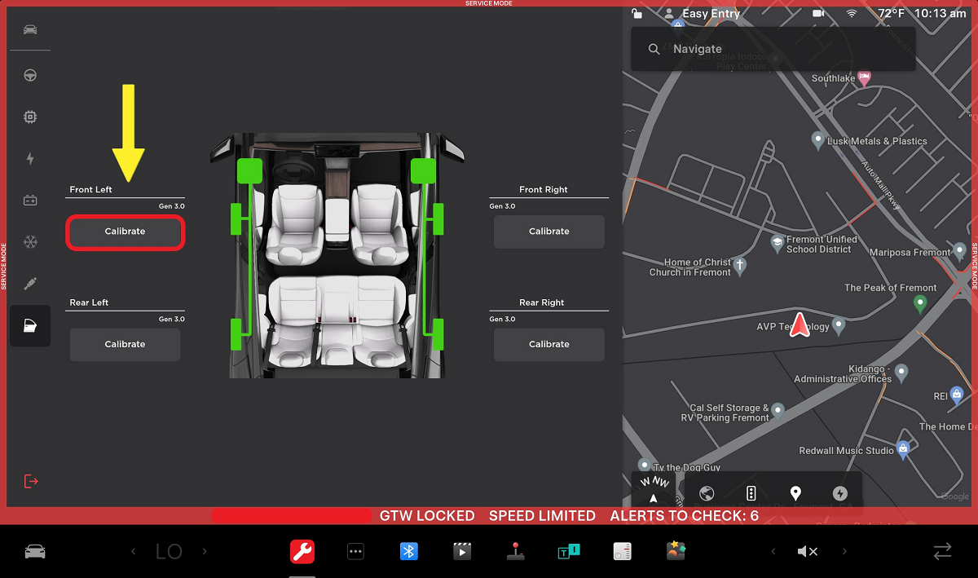978x578 pixels.
Task: Open the high voltage lightning bolt section
Action: (30, 159)
